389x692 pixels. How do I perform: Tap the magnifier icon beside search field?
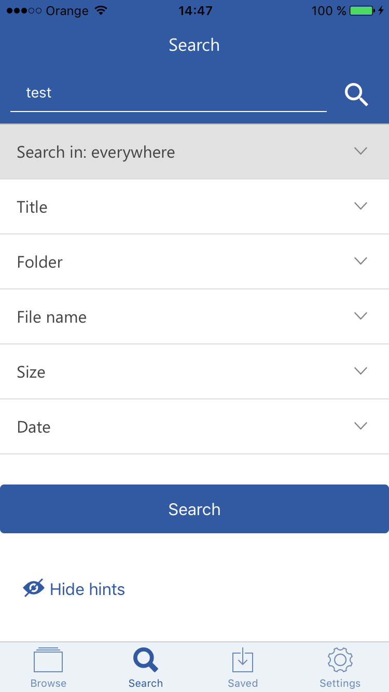(x=356, y=95)
